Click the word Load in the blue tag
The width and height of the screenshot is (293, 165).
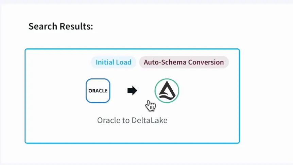pyautogui.click(x=124, y=62)
